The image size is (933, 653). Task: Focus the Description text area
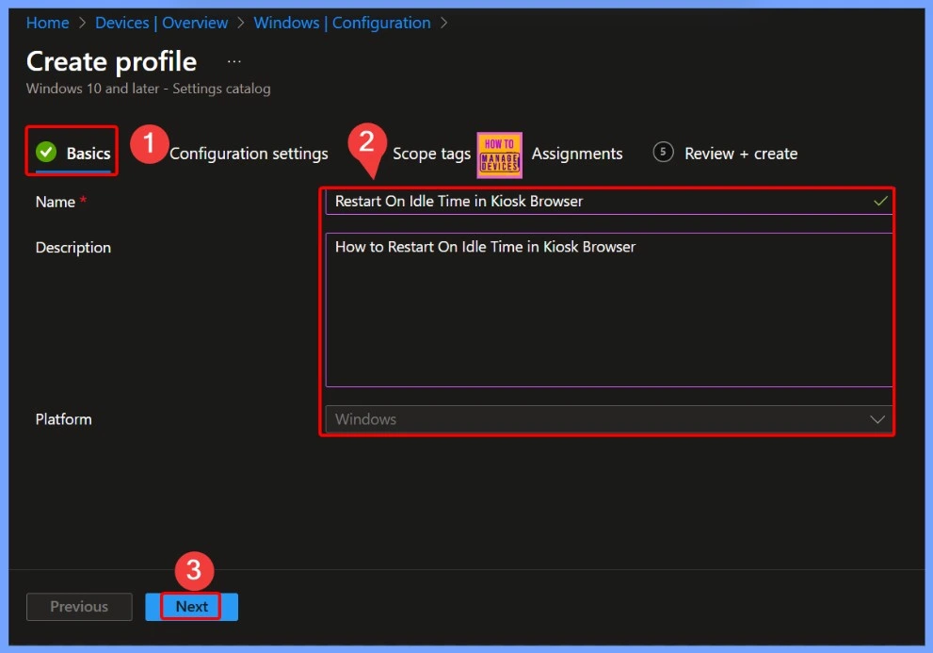point(608,311)
